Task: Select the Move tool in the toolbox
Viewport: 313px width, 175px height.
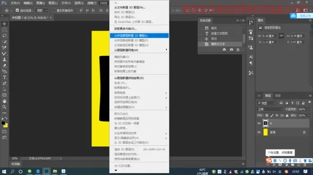Action: pos(4,24)
